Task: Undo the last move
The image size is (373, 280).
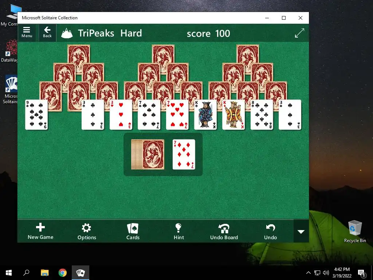Action: pos(271,231)
